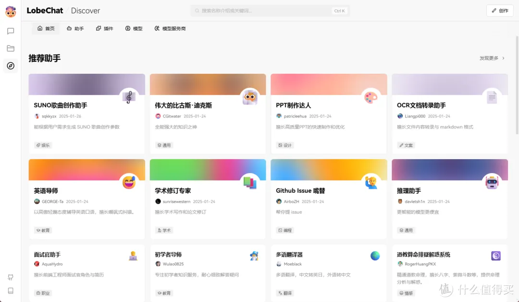Click the 教育 tag on 英语导师 card
This screenshot has width=519, height=302.
pyautogui.click(x=43, y=230)
